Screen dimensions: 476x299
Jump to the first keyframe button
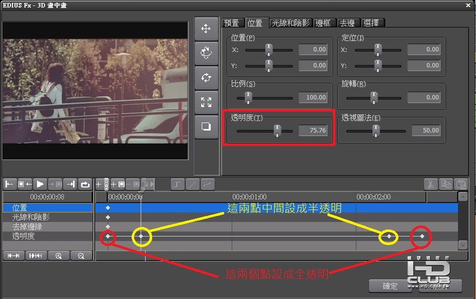(10, 184)
